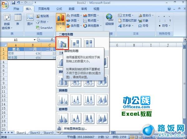Switch to the 审阅 (Review) tab

point(84,9)
